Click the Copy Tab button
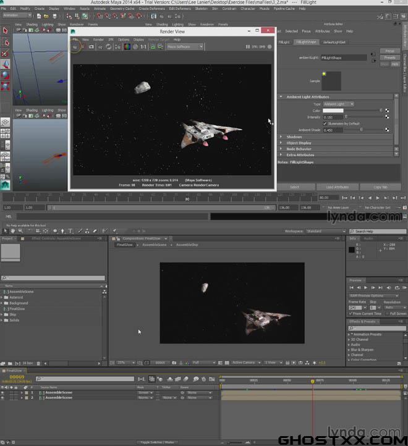The width and height of the screenshot is (408, 446). click(x=380, y=187)
